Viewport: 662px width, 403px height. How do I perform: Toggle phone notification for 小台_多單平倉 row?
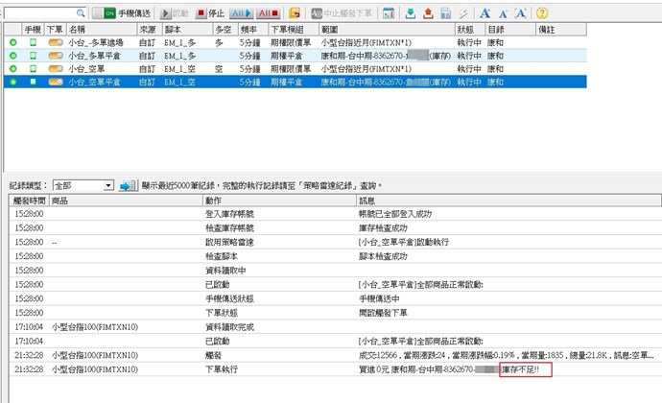pyautogui.click(x=33, y=57)
